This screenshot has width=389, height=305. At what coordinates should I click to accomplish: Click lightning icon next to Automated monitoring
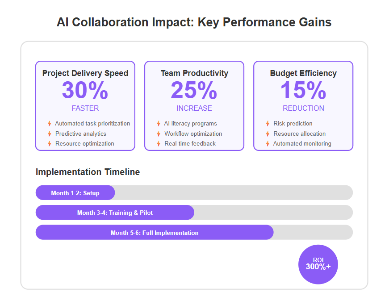pos(268,144)
